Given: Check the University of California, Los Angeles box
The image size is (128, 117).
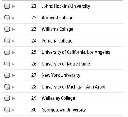Looking at the screenshot, I should click(x=7, y=52).
